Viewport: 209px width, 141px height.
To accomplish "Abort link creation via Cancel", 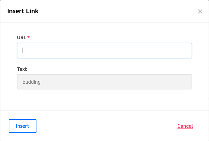I will [185, 126].
